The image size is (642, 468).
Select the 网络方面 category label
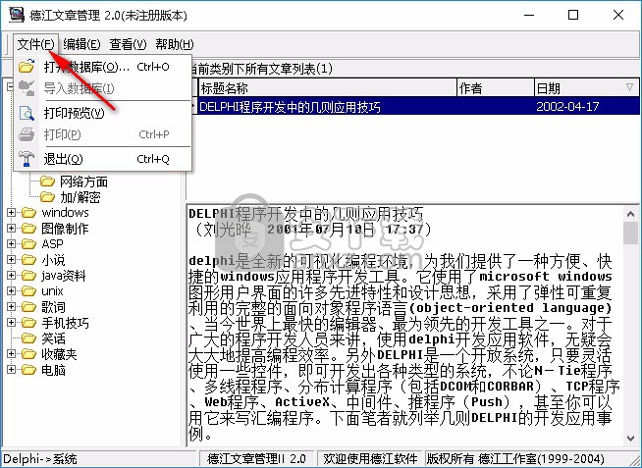(x=84, y=182)
